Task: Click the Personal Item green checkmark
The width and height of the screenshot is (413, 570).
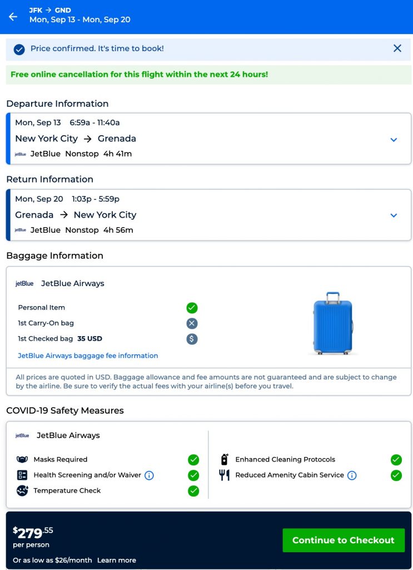Action: (192, 308)
